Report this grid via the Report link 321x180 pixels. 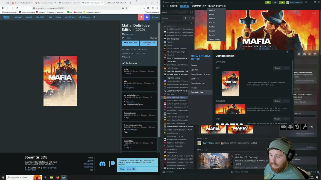[126, 57]
